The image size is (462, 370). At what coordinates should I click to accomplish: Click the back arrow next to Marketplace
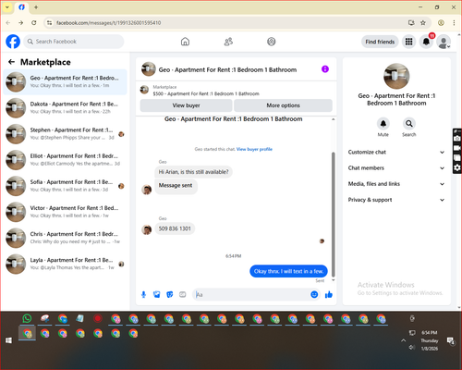tap(11, 62)
